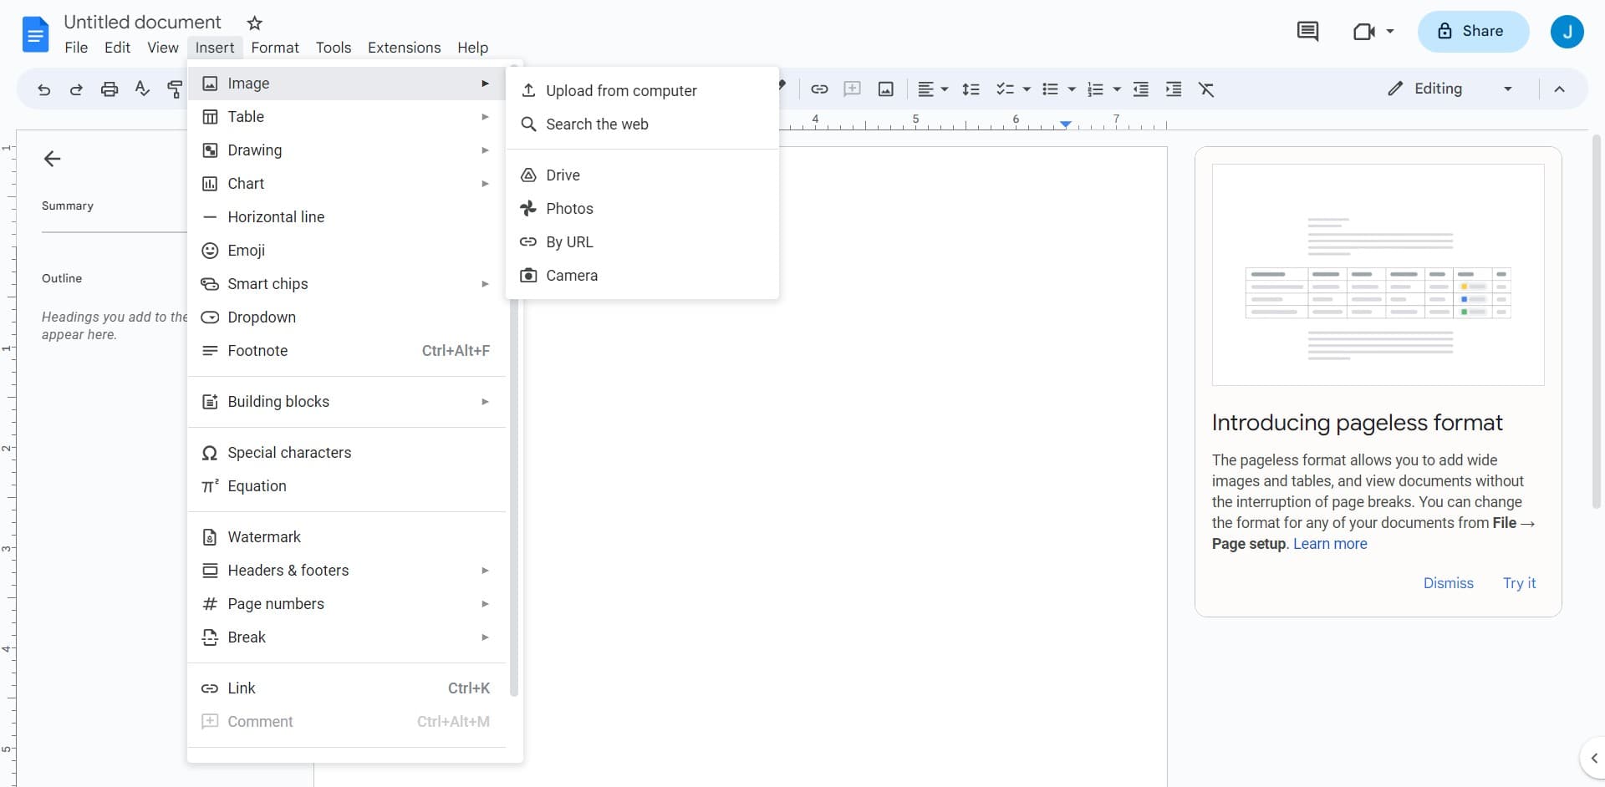Open the Format menu
Screen dimensions: 1605x787
click(275, 48)
